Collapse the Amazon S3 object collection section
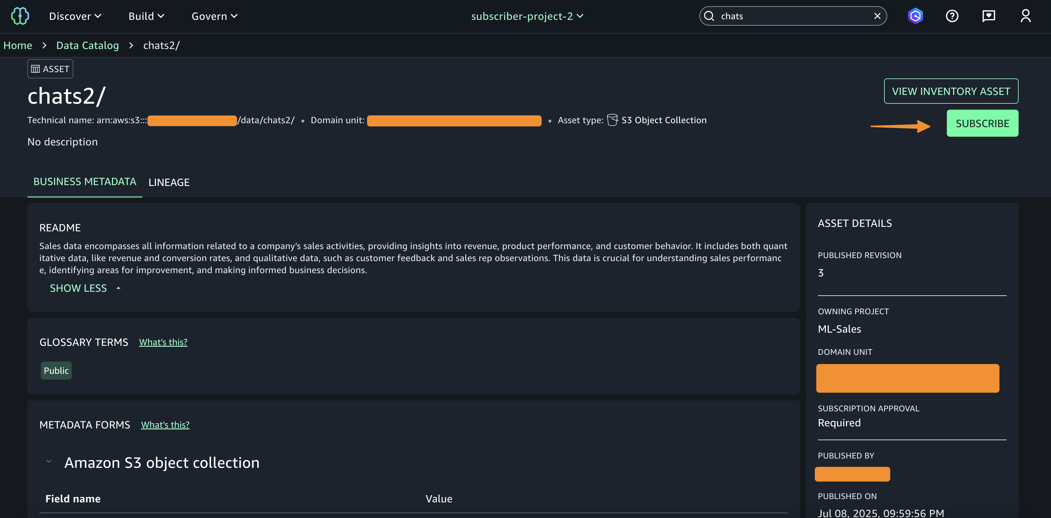Screen dimensions: 1051x518 click(49, 462)
